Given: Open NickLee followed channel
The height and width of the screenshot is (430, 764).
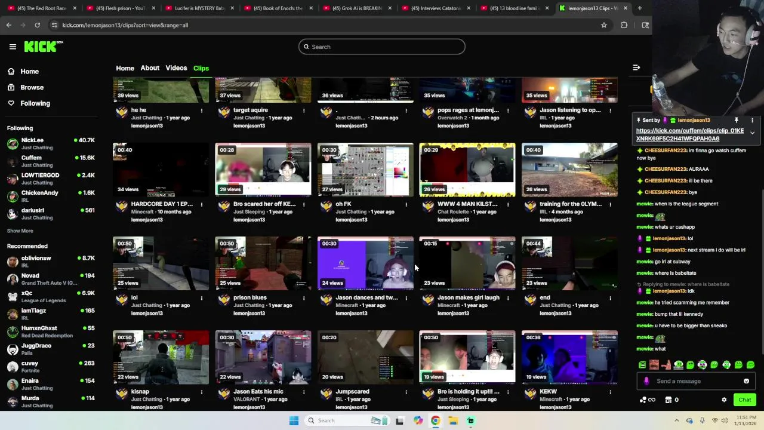Looking at the screenshot, I should [x=51, y=143].
